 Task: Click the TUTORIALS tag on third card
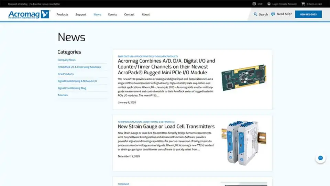click(123, 184)
